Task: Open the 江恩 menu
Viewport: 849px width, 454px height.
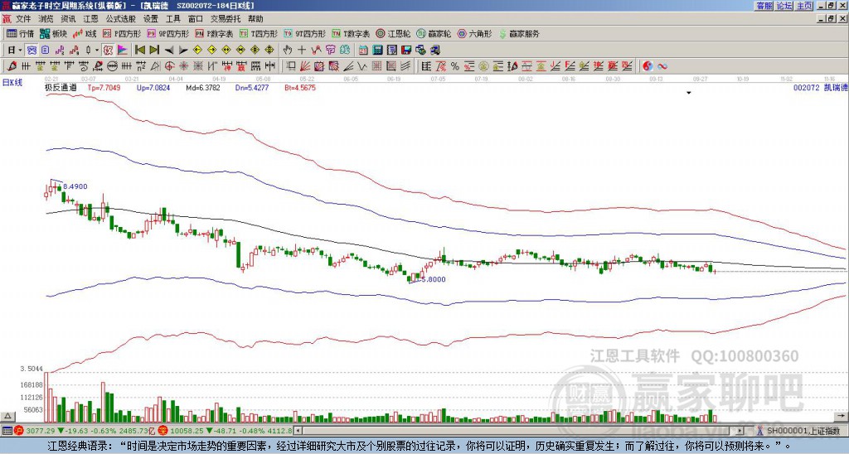Action: point(91,19)
